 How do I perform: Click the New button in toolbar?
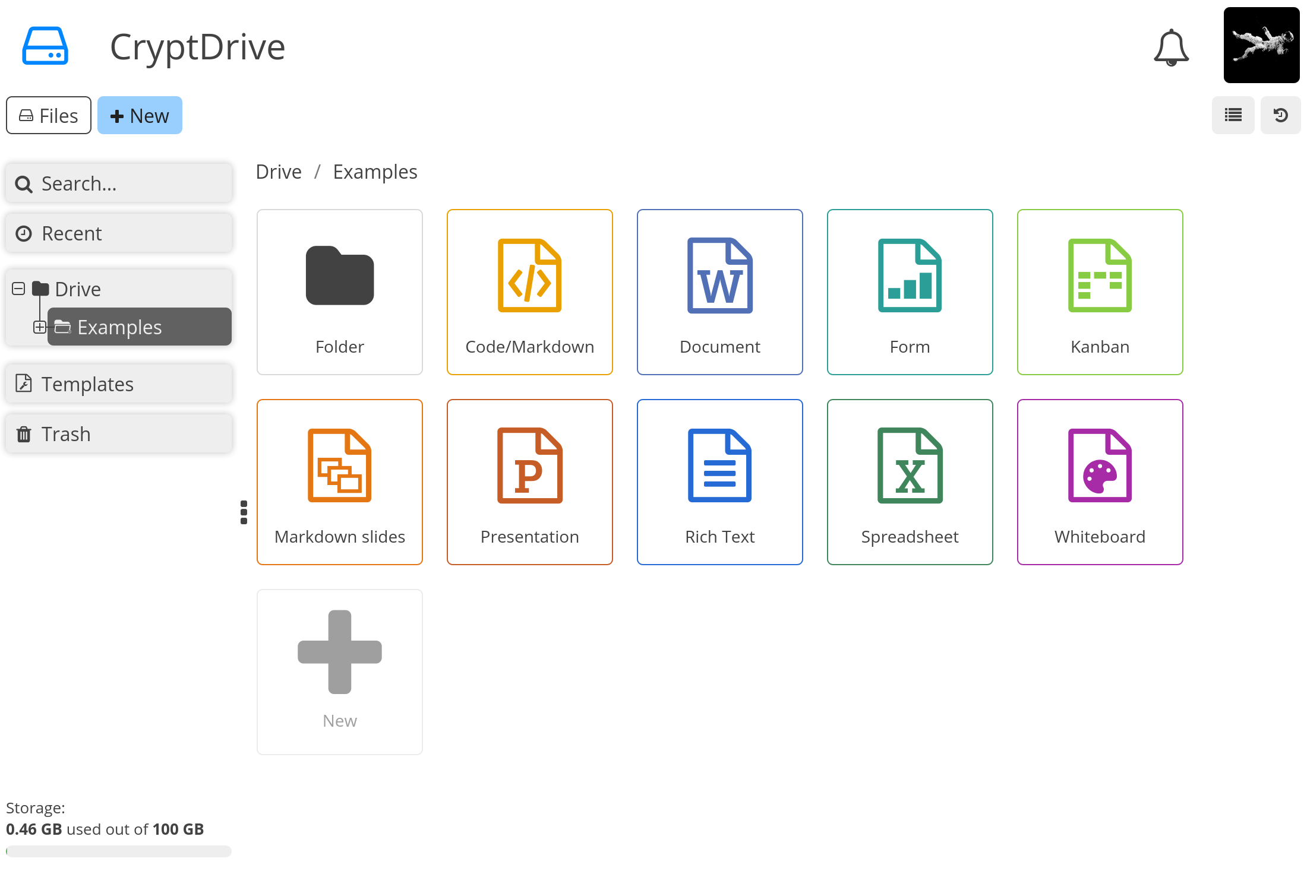pos(138,115)
